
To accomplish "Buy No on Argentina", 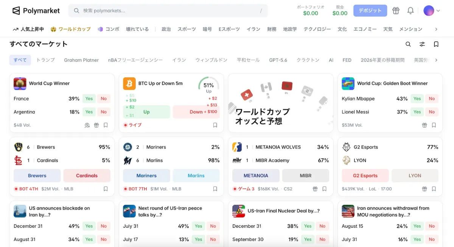I will click(x=104, y=112).
